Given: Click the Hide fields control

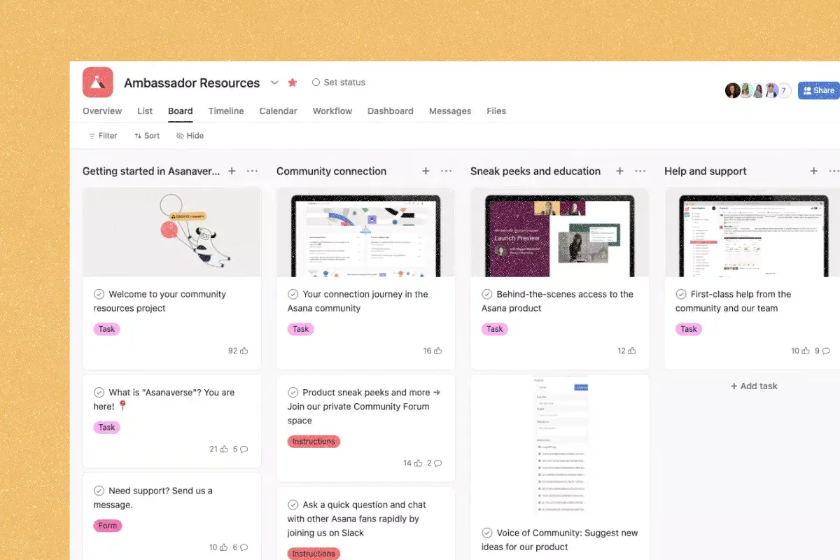Looking at the screenshot, I should [x=190, y=135].
